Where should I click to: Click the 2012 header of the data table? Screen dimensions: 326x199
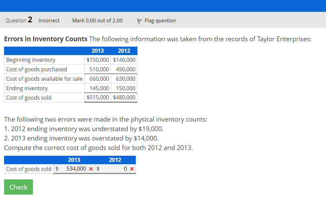click(124, 51)
